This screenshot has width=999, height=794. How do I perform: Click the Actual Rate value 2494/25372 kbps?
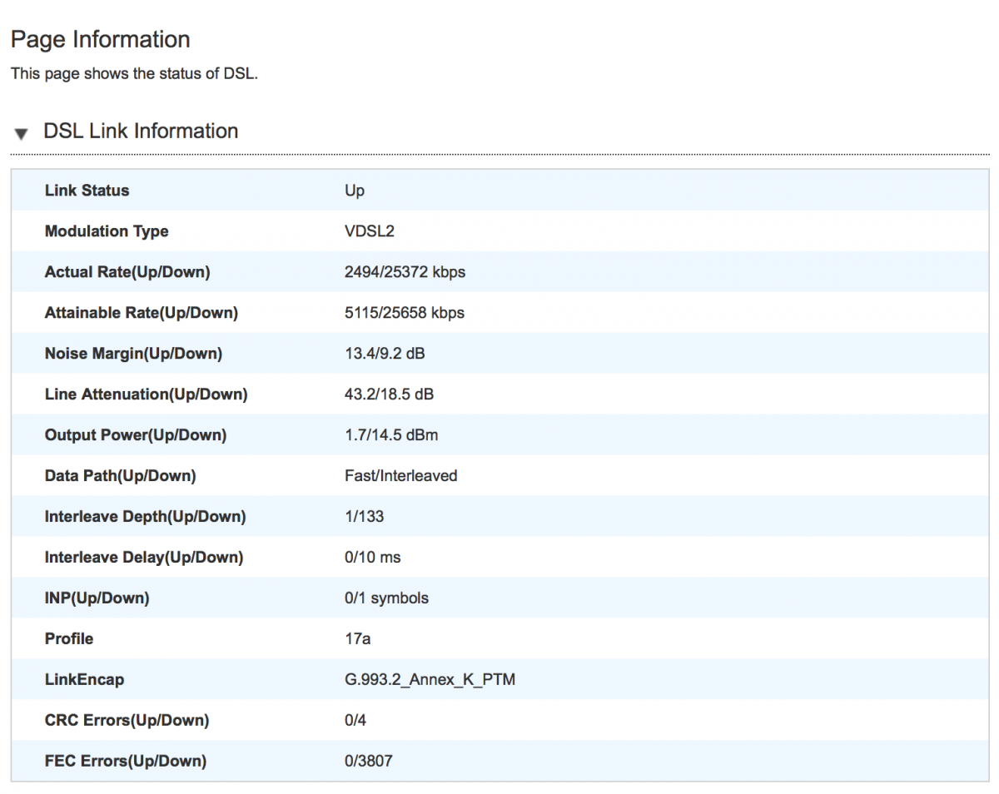pos(405,272)
